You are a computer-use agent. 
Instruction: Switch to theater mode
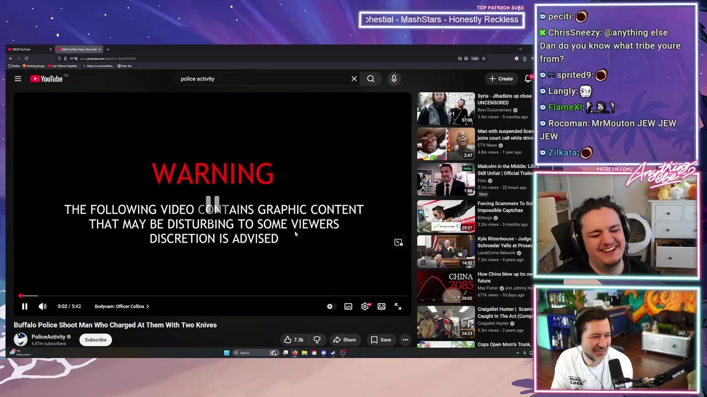click(381, 307)
